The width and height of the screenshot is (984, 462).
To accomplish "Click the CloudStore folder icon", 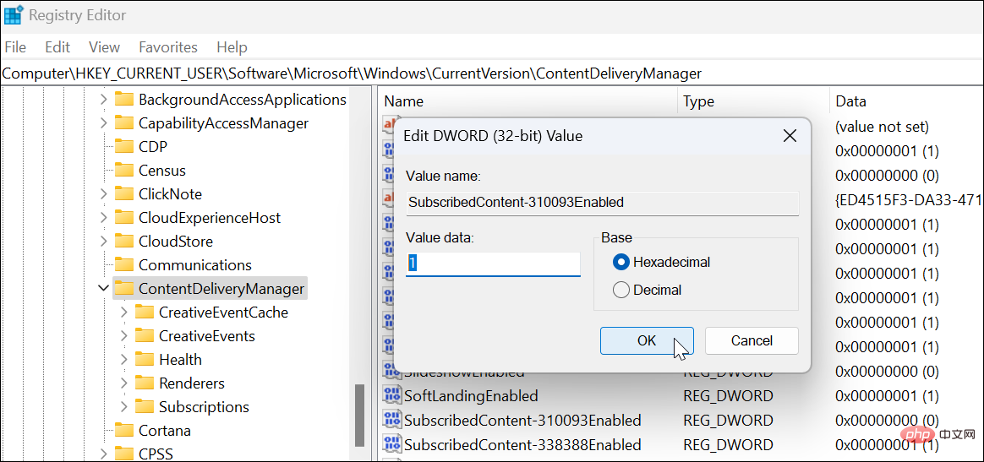I will click(x=124, y=242).
